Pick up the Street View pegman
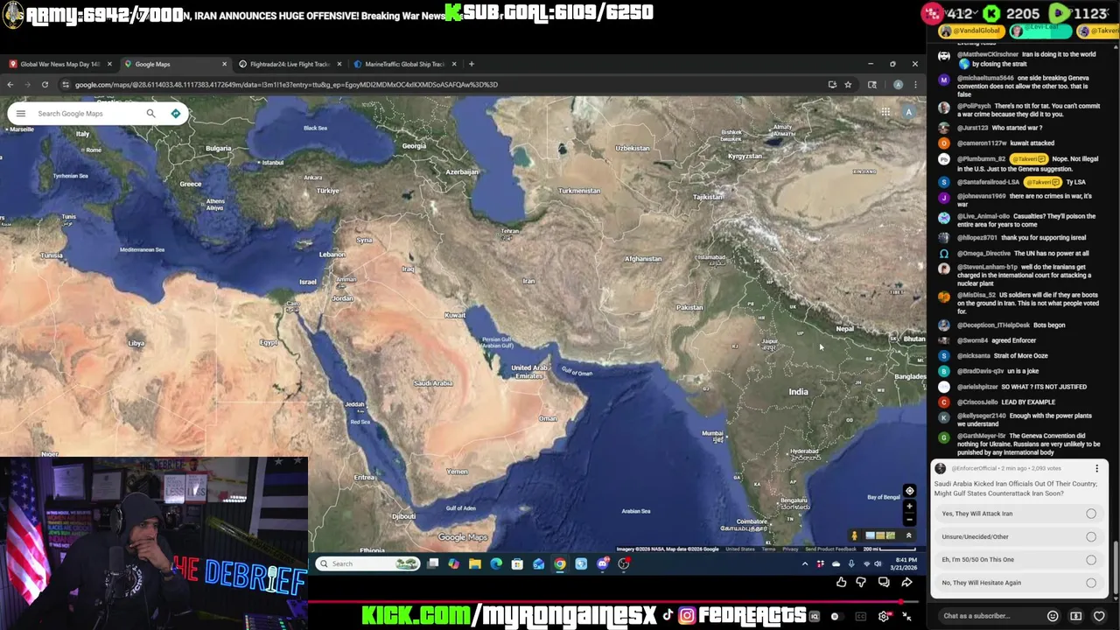The height and width of the screenshot is (630, 1120). [854, 535]
